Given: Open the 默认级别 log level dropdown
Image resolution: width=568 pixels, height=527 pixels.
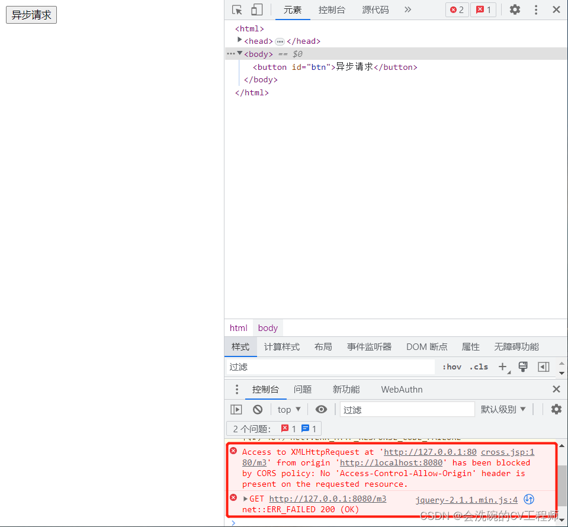Looking at the screenshot, I should pos(503,410).
